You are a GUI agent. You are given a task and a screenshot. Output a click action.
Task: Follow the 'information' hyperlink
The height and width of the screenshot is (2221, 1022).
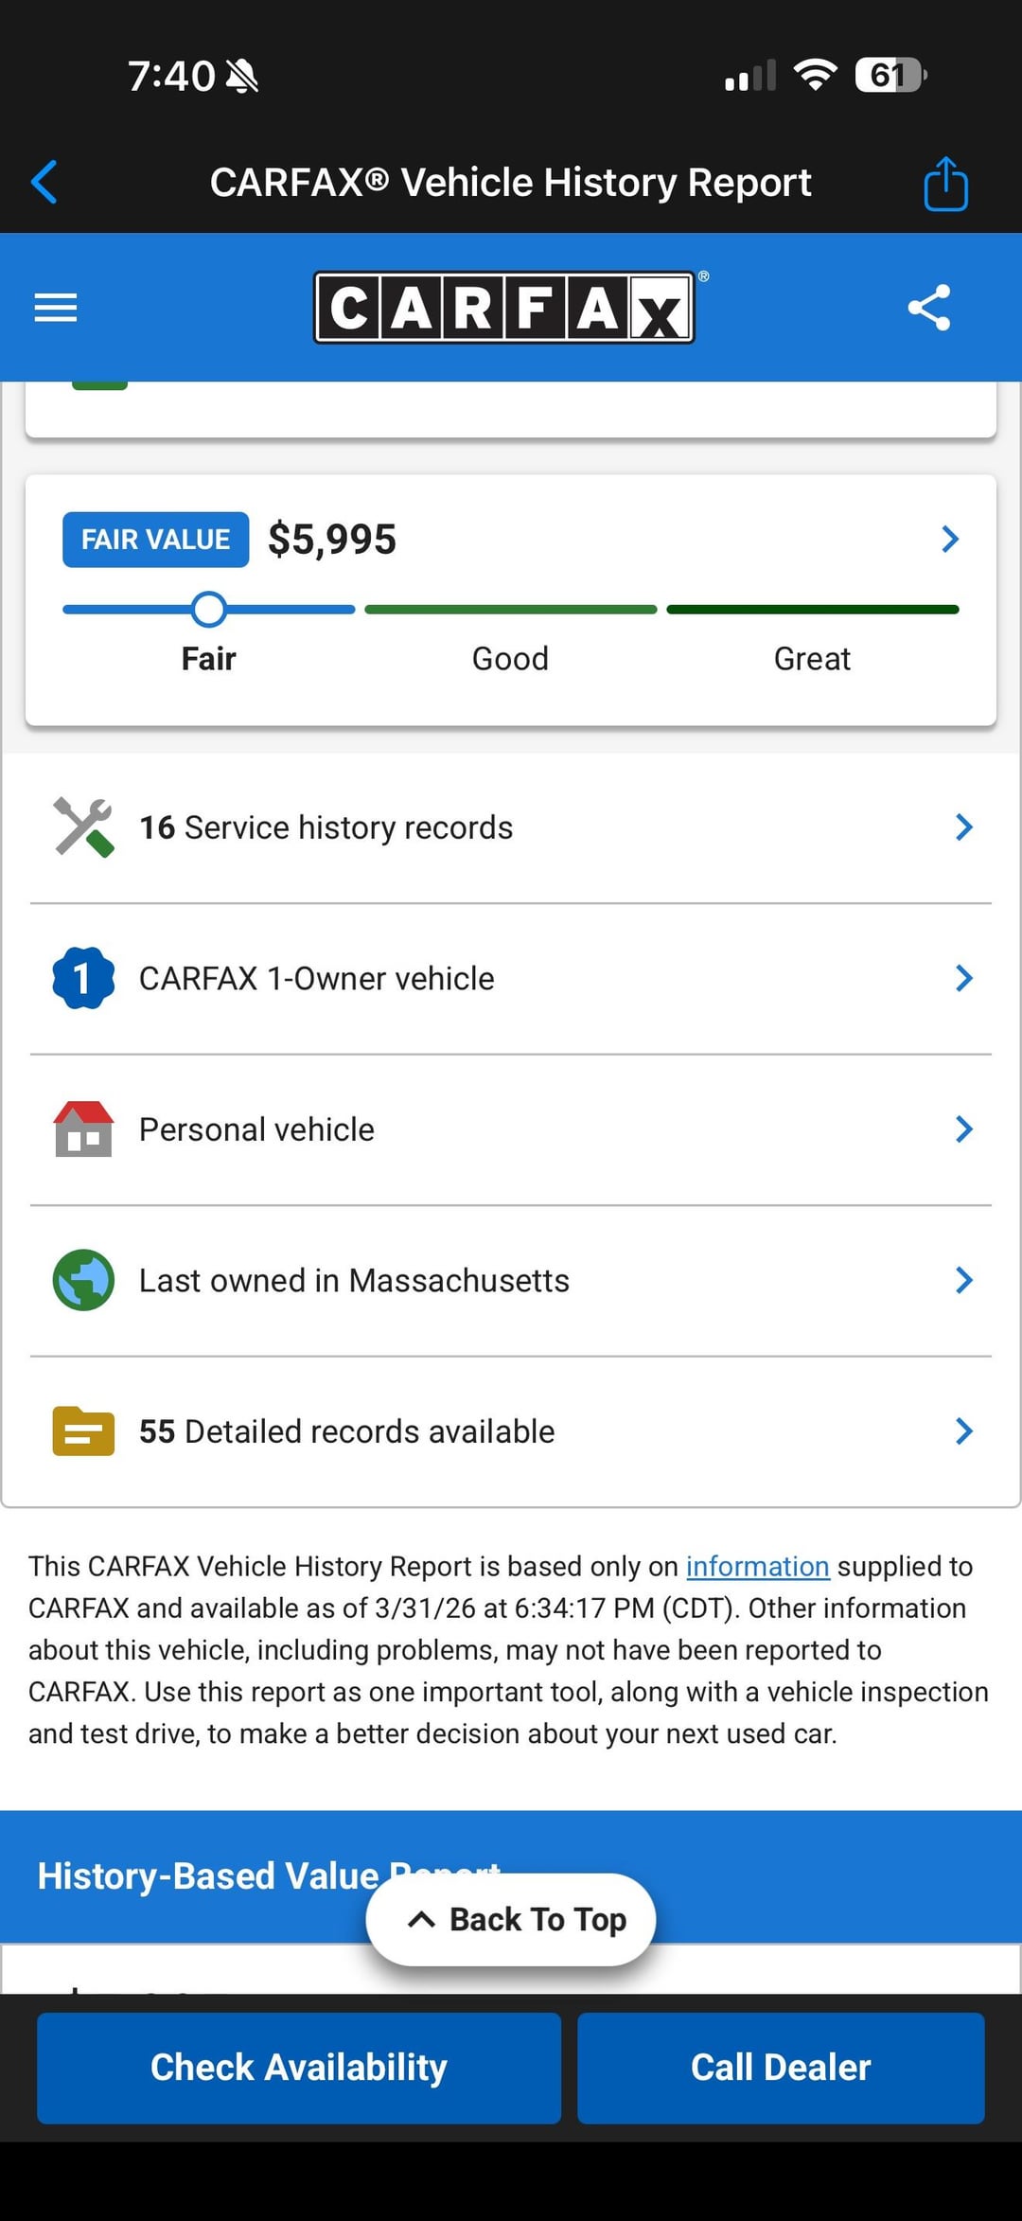[757, 1567]
